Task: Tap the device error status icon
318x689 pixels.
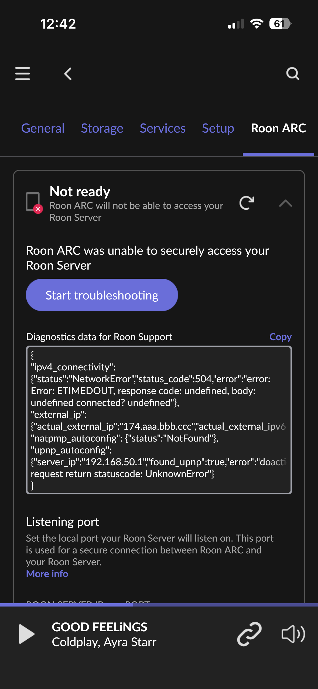Action: [x=34, y=202]
